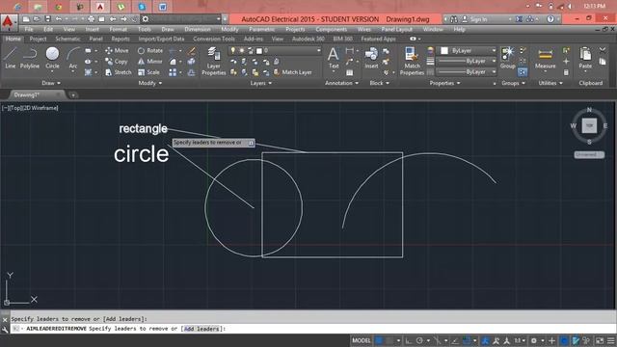Toggle polar tracking in status bar

point(419,340)
